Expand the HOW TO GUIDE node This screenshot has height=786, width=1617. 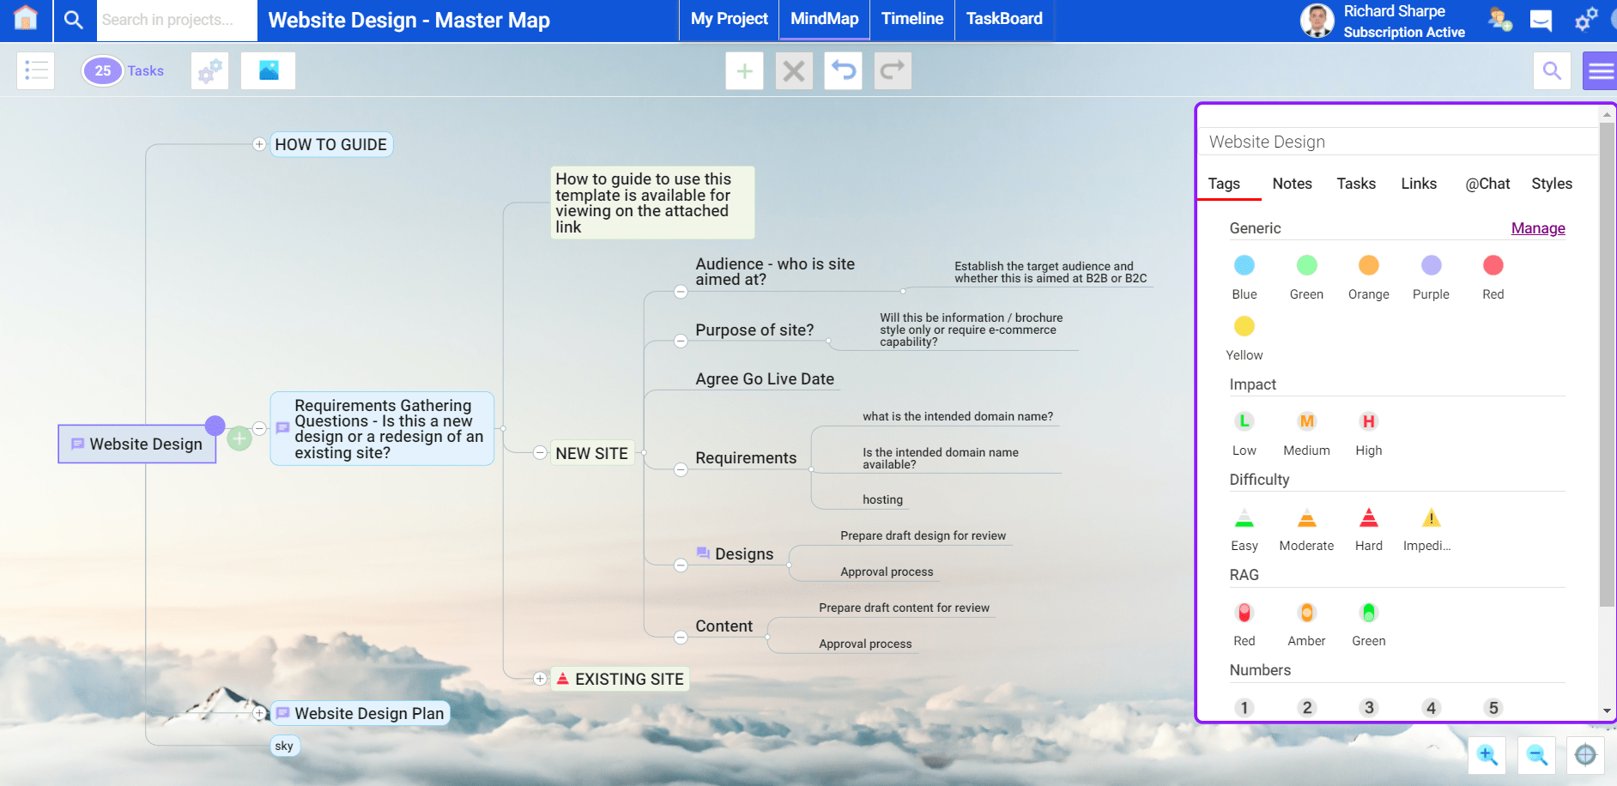tap(259, 144)
